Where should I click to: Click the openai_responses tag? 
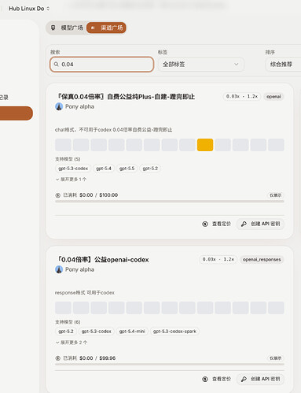click(262, 259)
